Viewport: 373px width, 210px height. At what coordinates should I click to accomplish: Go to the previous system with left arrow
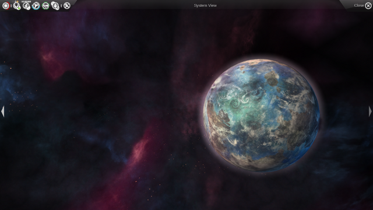(x=2, y=111)
